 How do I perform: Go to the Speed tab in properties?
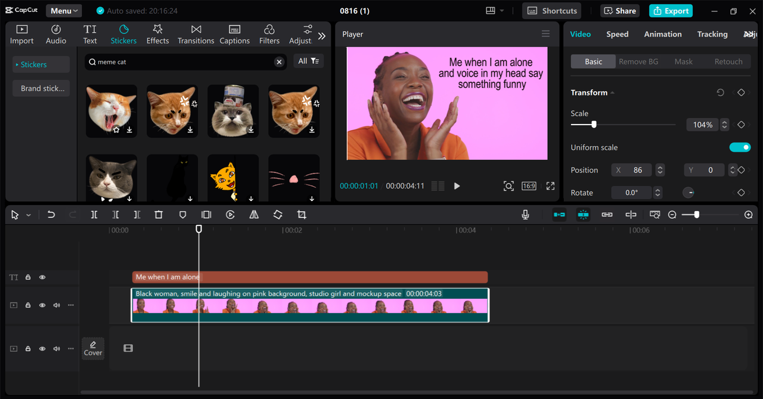click(x=617, y=34)
